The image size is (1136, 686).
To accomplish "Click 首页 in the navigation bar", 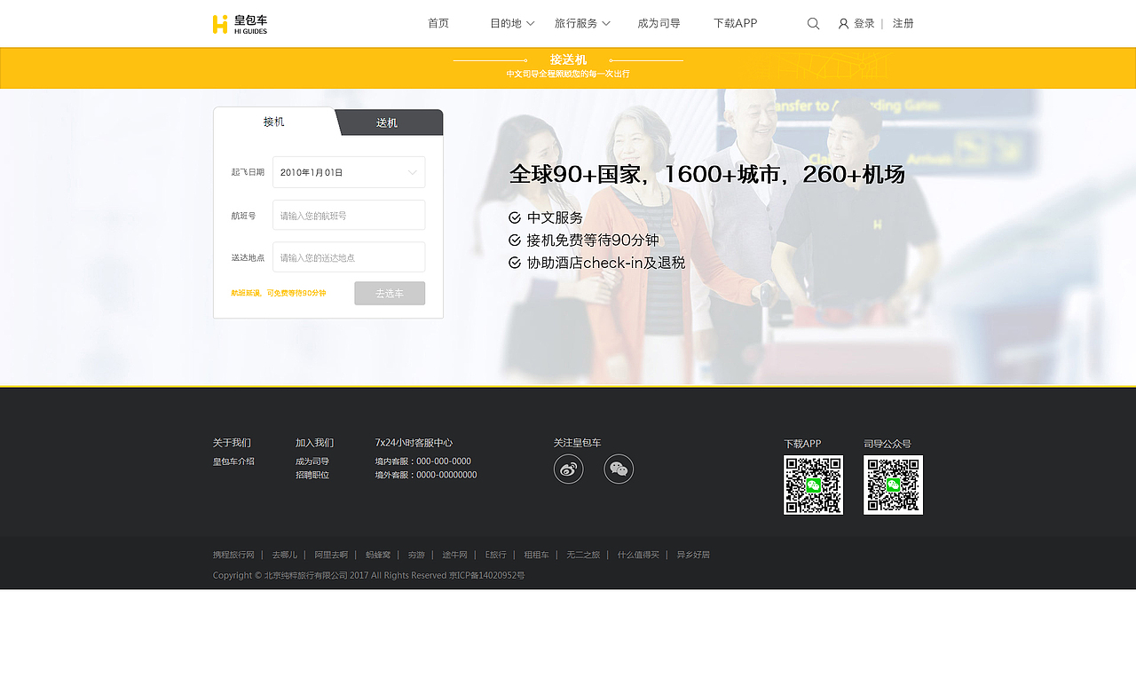I will (x=438, y=23).
